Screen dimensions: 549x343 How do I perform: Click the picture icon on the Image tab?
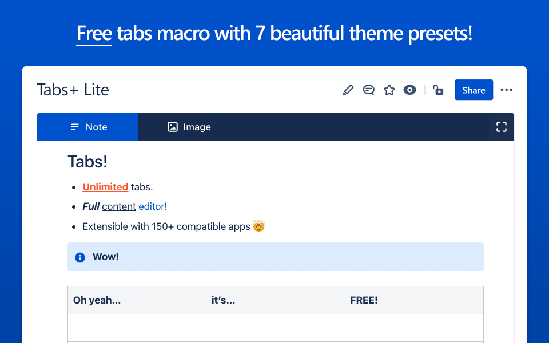coord(173,127)
